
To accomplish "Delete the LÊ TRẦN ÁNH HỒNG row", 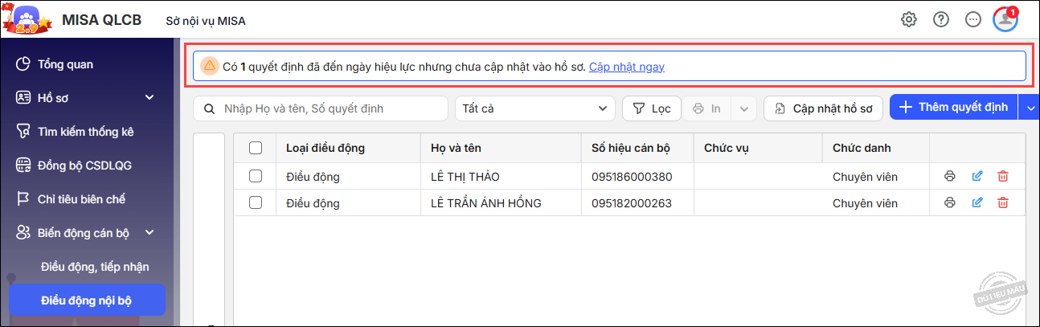I will 1003,202.
